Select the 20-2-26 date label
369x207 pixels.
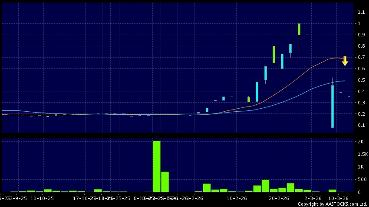[x=279, y=198]
